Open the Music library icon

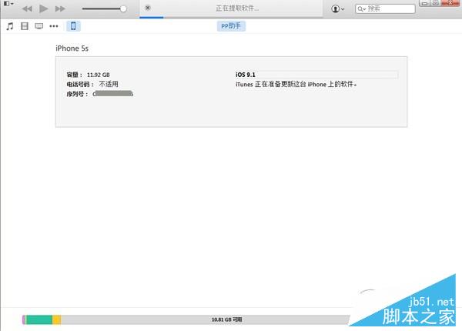pos(10,26)
